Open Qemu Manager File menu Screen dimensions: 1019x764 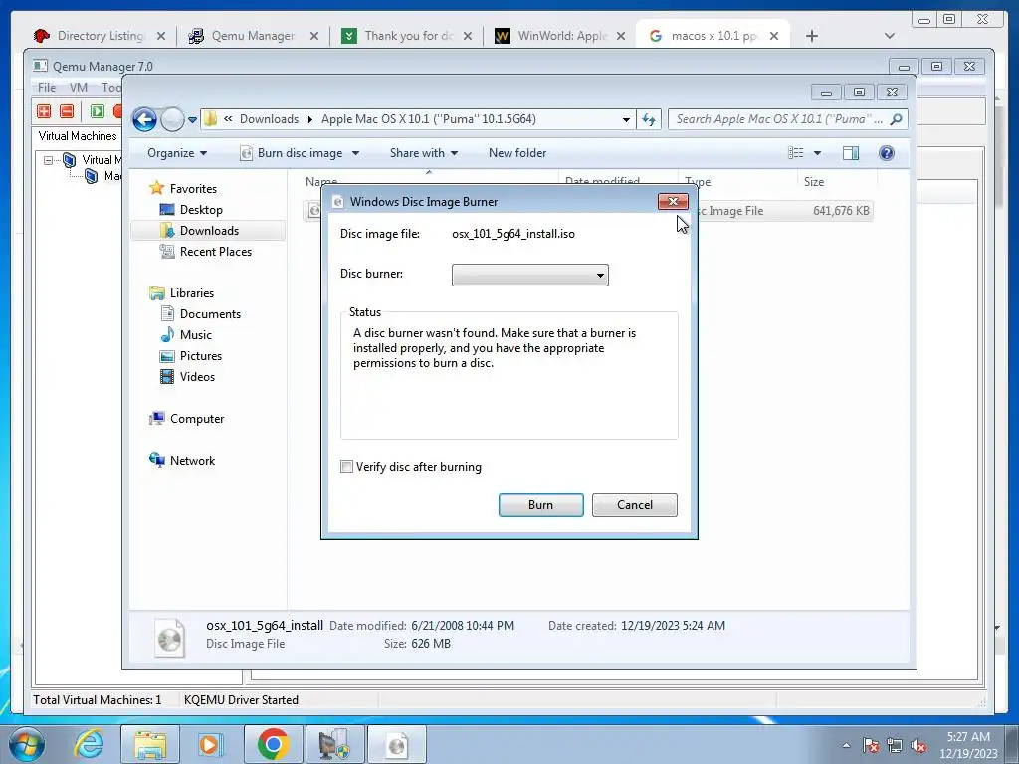click(46, 88)
